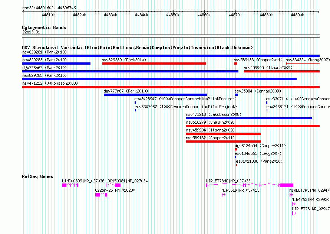Viewport: 330px width, 234px height.
Task: Select the nsv471212 (Jakobsson2008) red loss bar
Action: [171, 87]
